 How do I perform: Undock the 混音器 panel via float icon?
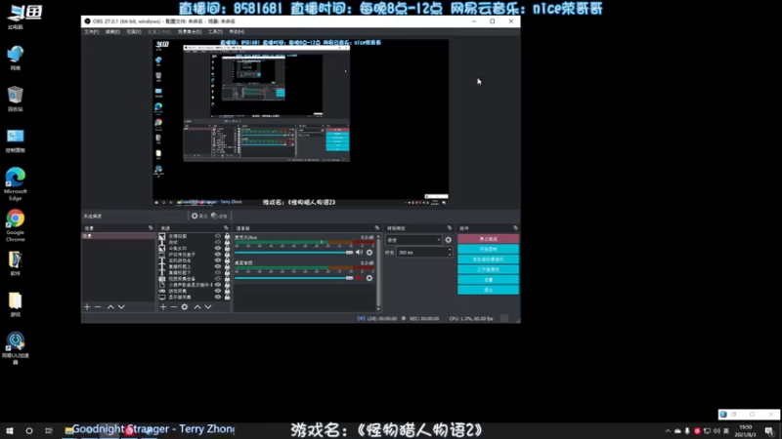point(377,228)
